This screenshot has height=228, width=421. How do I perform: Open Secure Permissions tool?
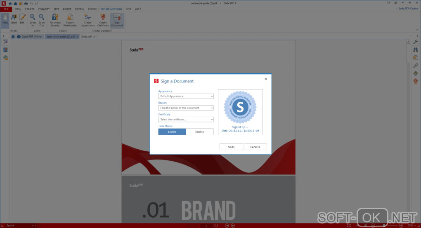70,20
